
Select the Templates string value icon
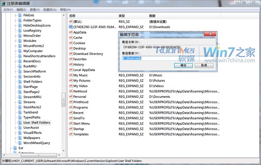pos(71,134)
